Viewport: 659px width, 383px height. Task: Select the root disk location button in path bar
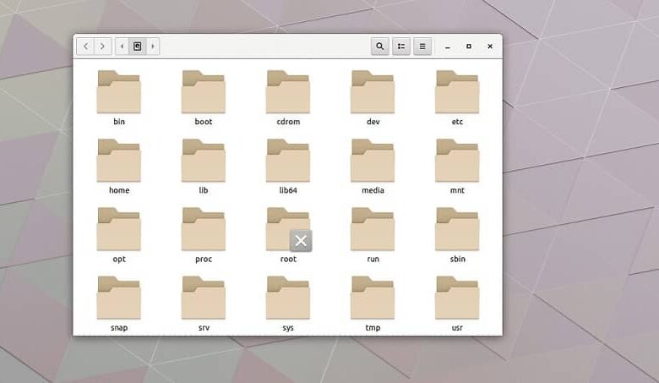[138, 47]
